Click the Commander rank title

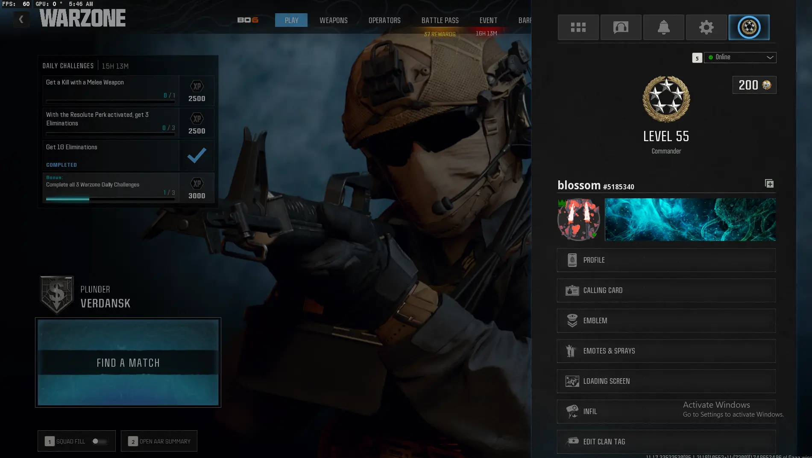[x=666, y=151]
